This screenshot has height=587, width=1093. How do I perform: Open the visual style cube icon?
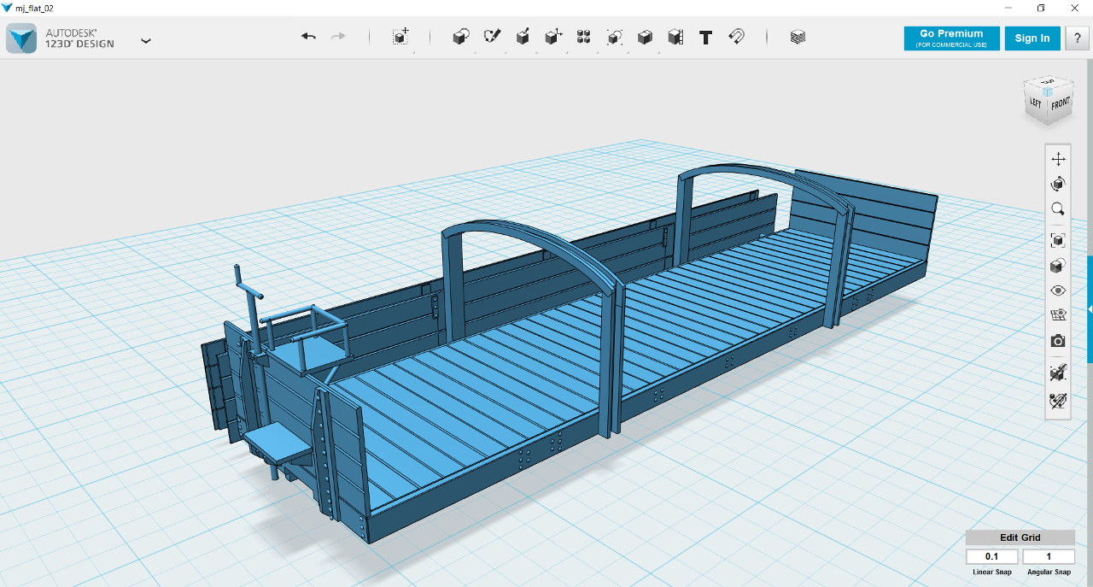(1058, 266)
